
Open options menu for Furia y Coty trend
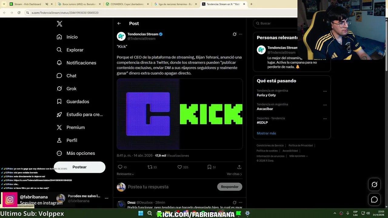tap(325, 91)
